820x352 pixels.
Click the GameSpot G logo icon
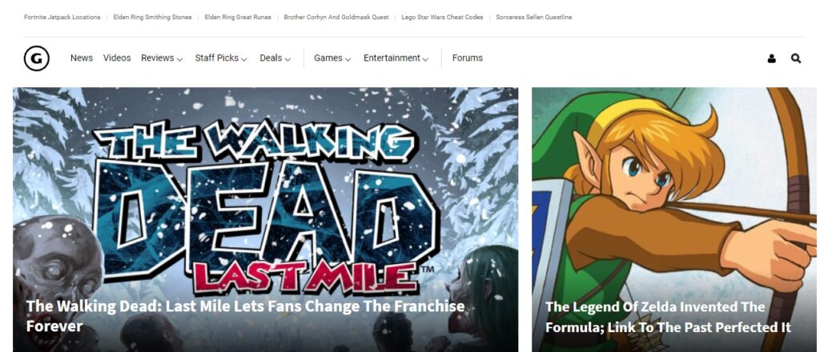[x=37, y=58]
